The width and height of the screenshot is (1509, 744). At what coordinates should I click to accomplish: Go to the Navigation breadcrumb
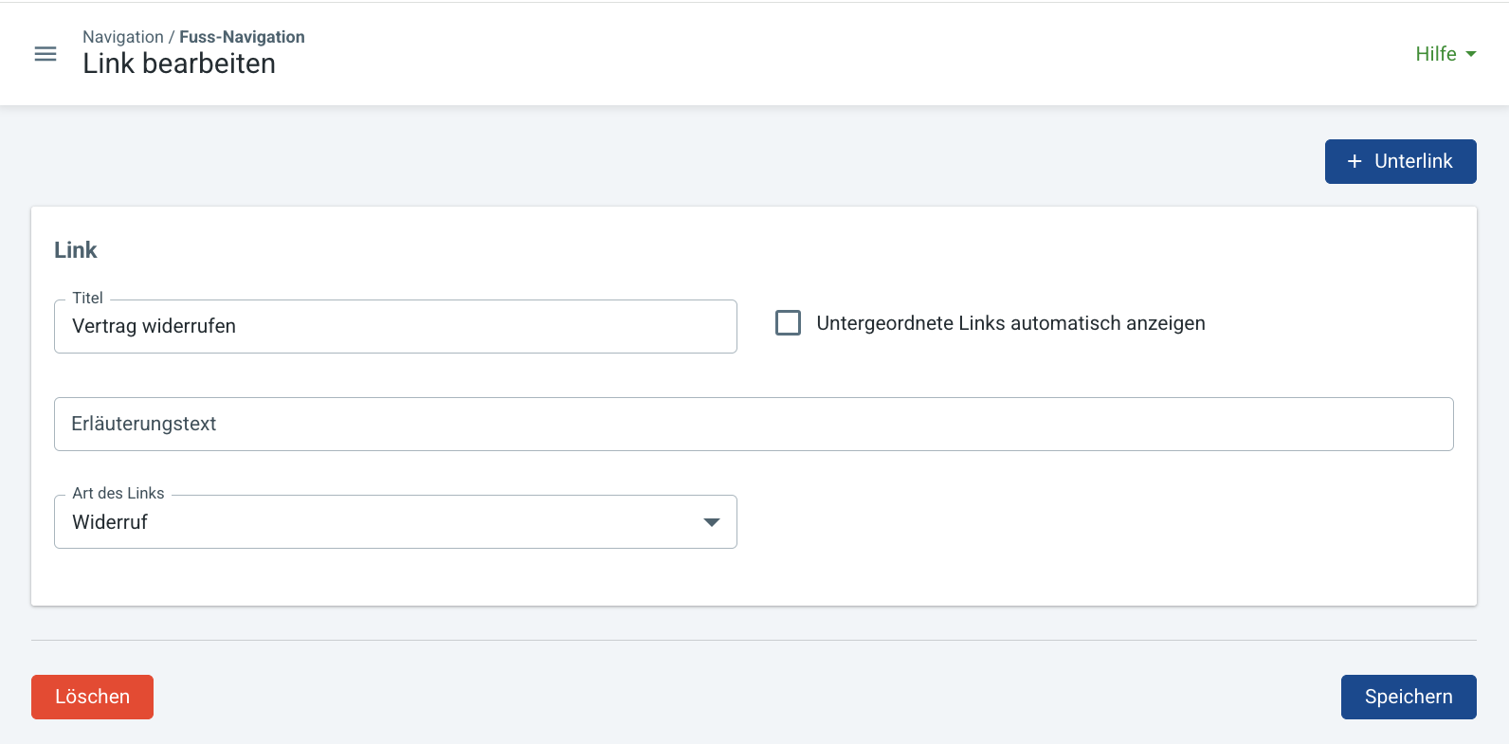(123, 37)
